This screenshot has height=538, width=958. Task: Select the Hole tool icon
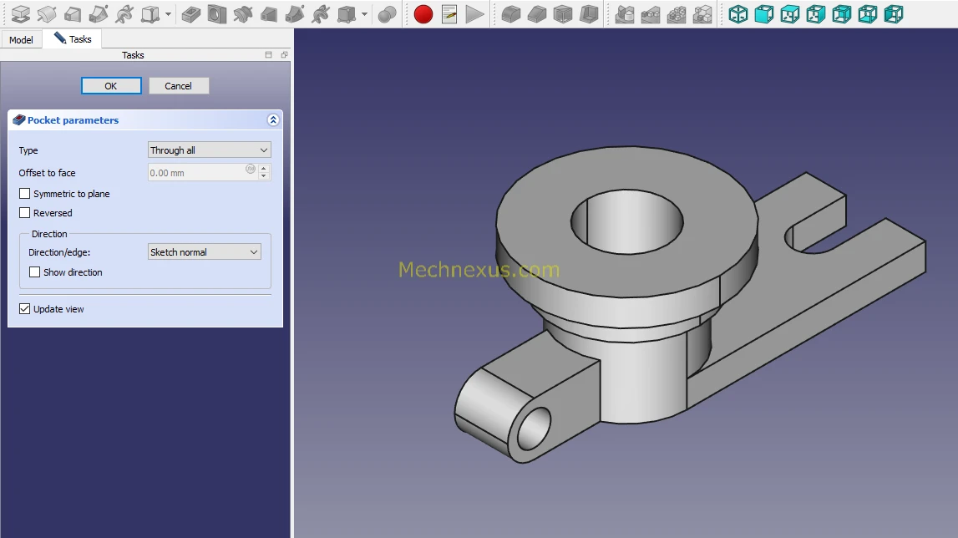[217, 14]
